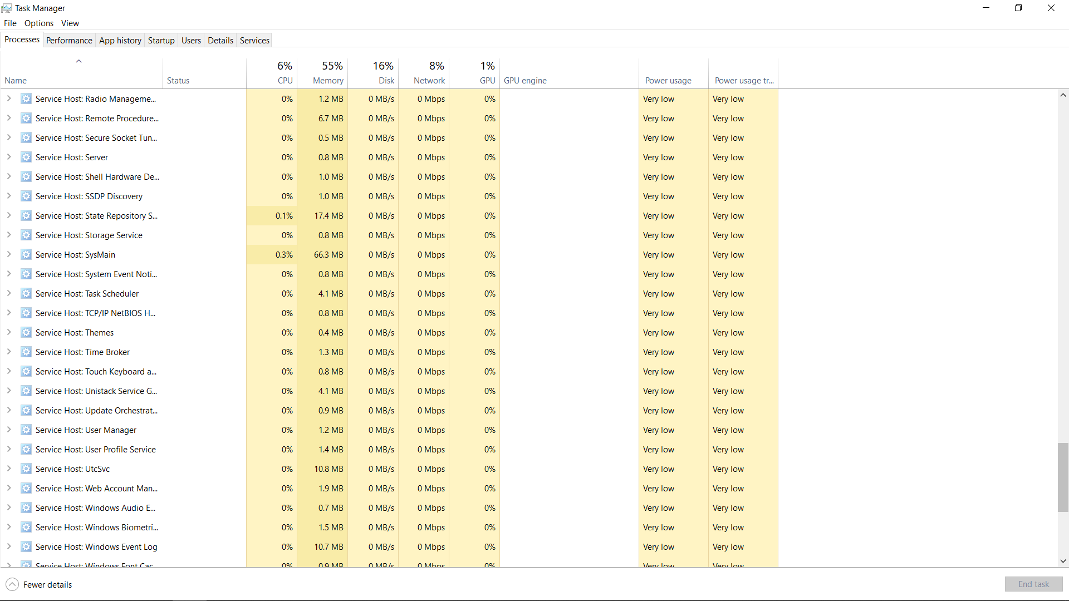1069x601 pixels.
Task: Click the Task Manager icon in title bar
Action: coord(7,8)
